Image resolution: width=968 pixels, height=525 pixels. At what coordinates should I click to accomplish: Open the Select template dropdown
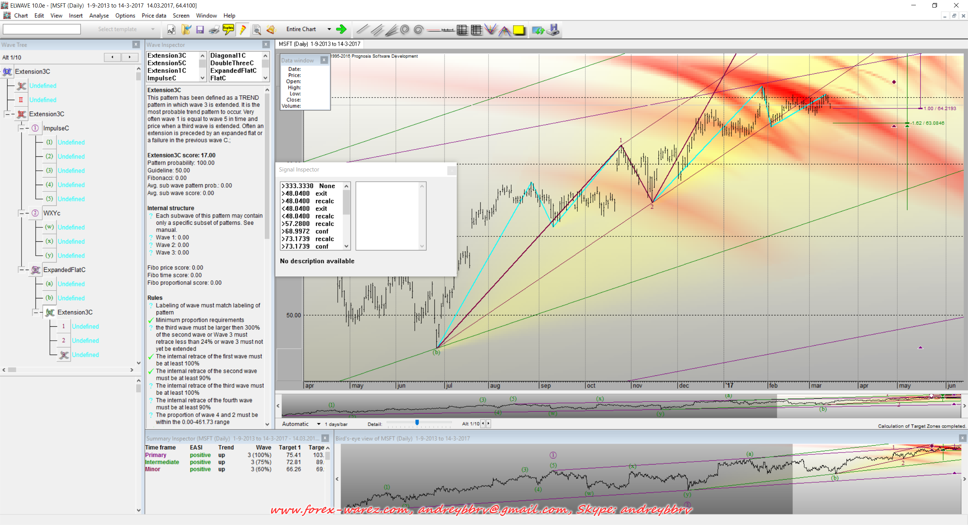pyautogui.click(x=153, y=29)
